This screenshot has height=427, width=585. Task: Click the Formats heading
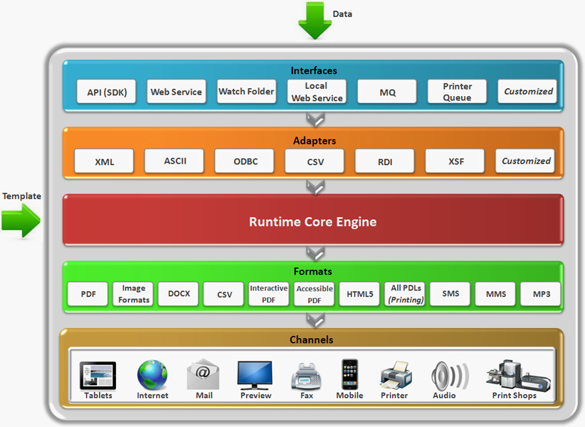312,271
